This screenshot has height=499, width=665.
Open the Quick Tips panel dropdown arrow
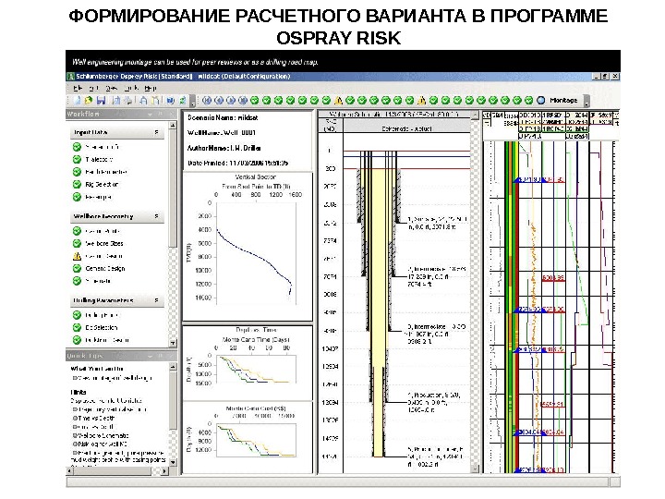(150, 357)
